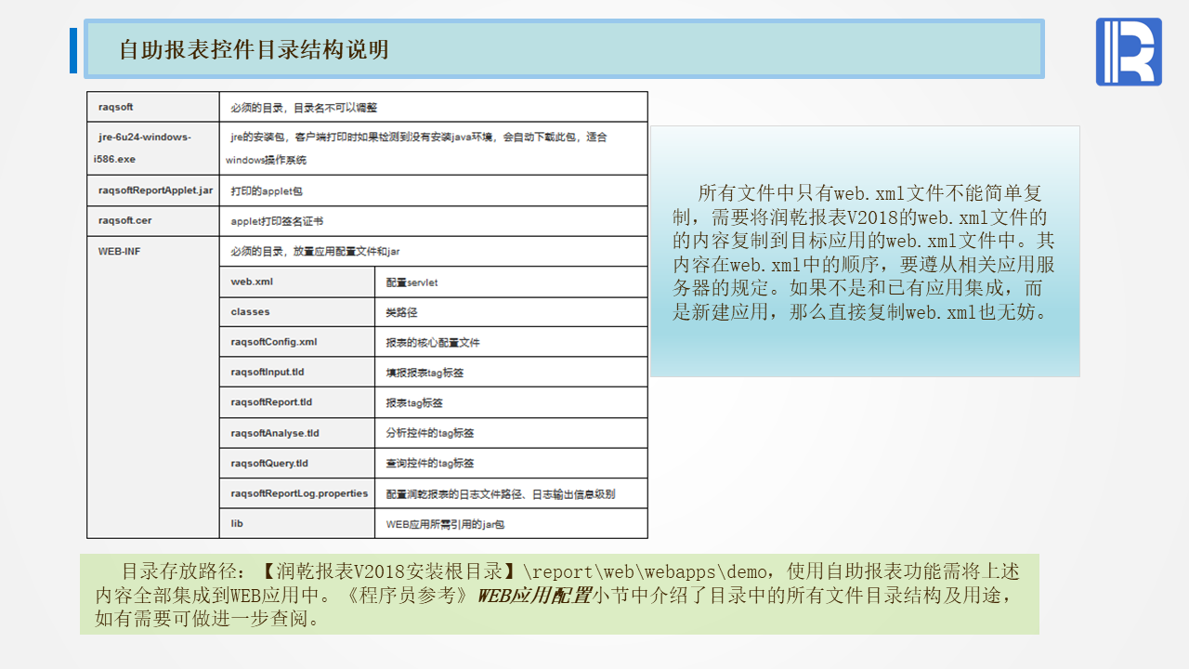Click the raqsoftReportLog.properties cell
The height and width of the screenshot is (669, 1189).
[x=297, y=493]
